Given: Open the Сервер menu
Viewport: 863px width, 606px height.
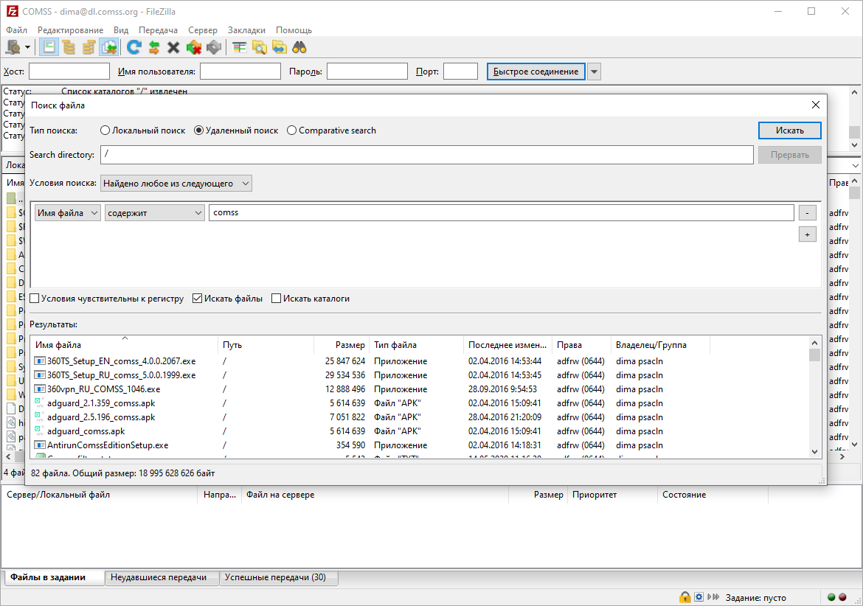Looking at the screenshot, I should [x=203, y=30].
